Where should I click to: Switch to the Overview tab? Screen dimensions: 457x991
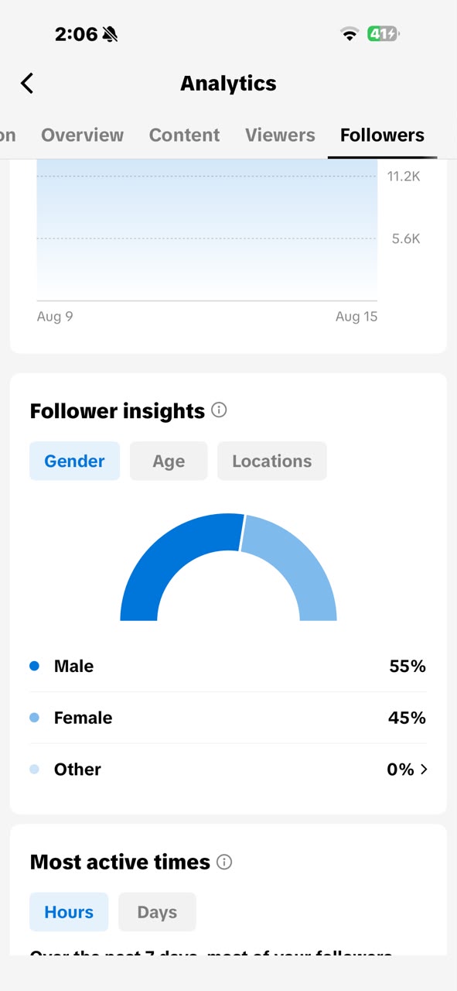[82, 135]
